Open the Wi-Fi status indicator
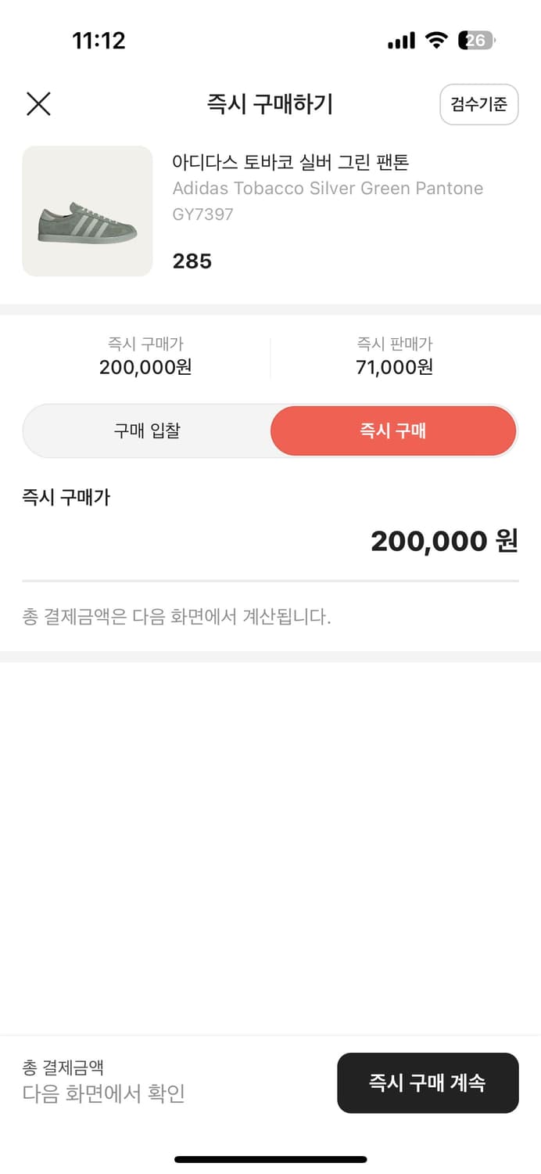This screenshot has height=1174, width=541. [x=435, y=39]
